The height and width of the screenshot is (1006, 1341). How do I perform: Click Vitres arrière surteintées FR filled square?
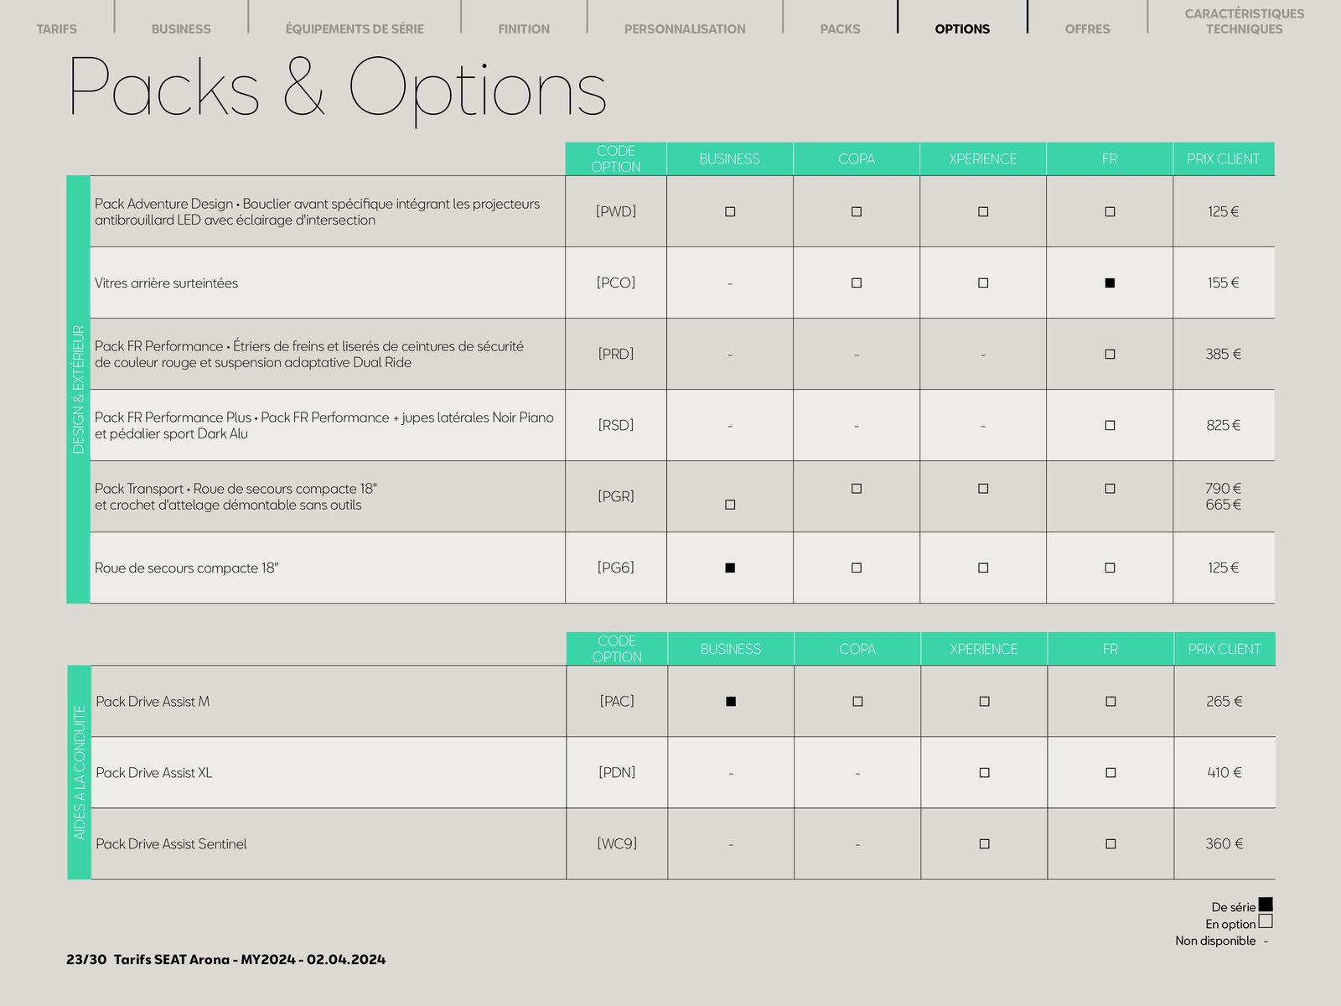(x=1110, y=283)
